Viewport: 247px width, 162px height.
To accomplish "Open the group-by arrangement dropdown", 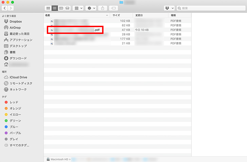I will pyautogui.click(x=78, y=8).
